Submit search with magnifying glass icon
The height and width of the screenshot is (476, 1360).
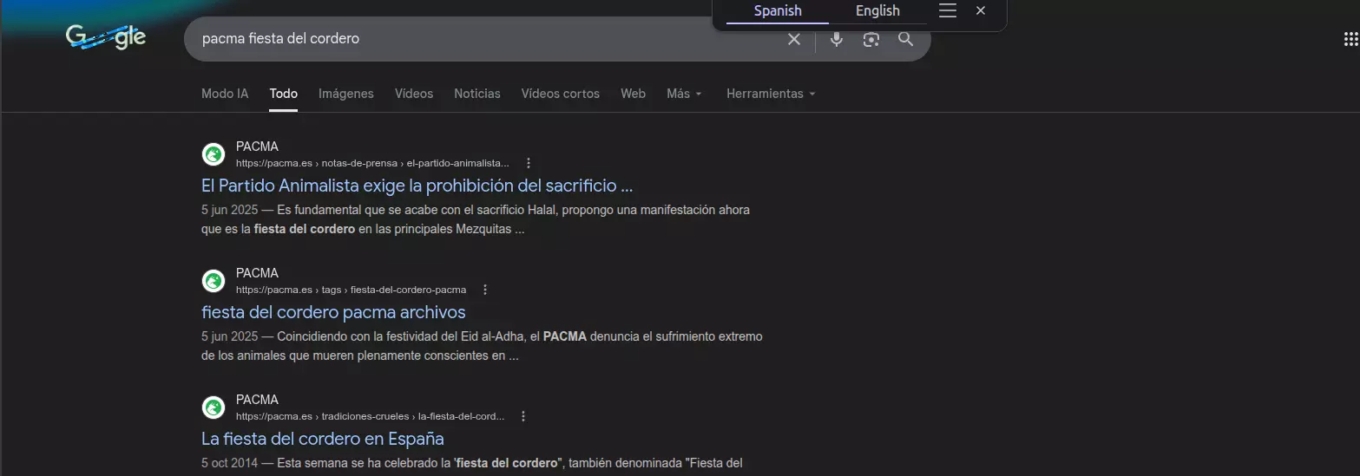point(906,39)
